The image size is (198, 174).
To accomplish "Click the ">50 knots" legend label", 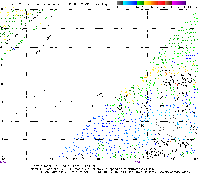I will click(190, 7).
